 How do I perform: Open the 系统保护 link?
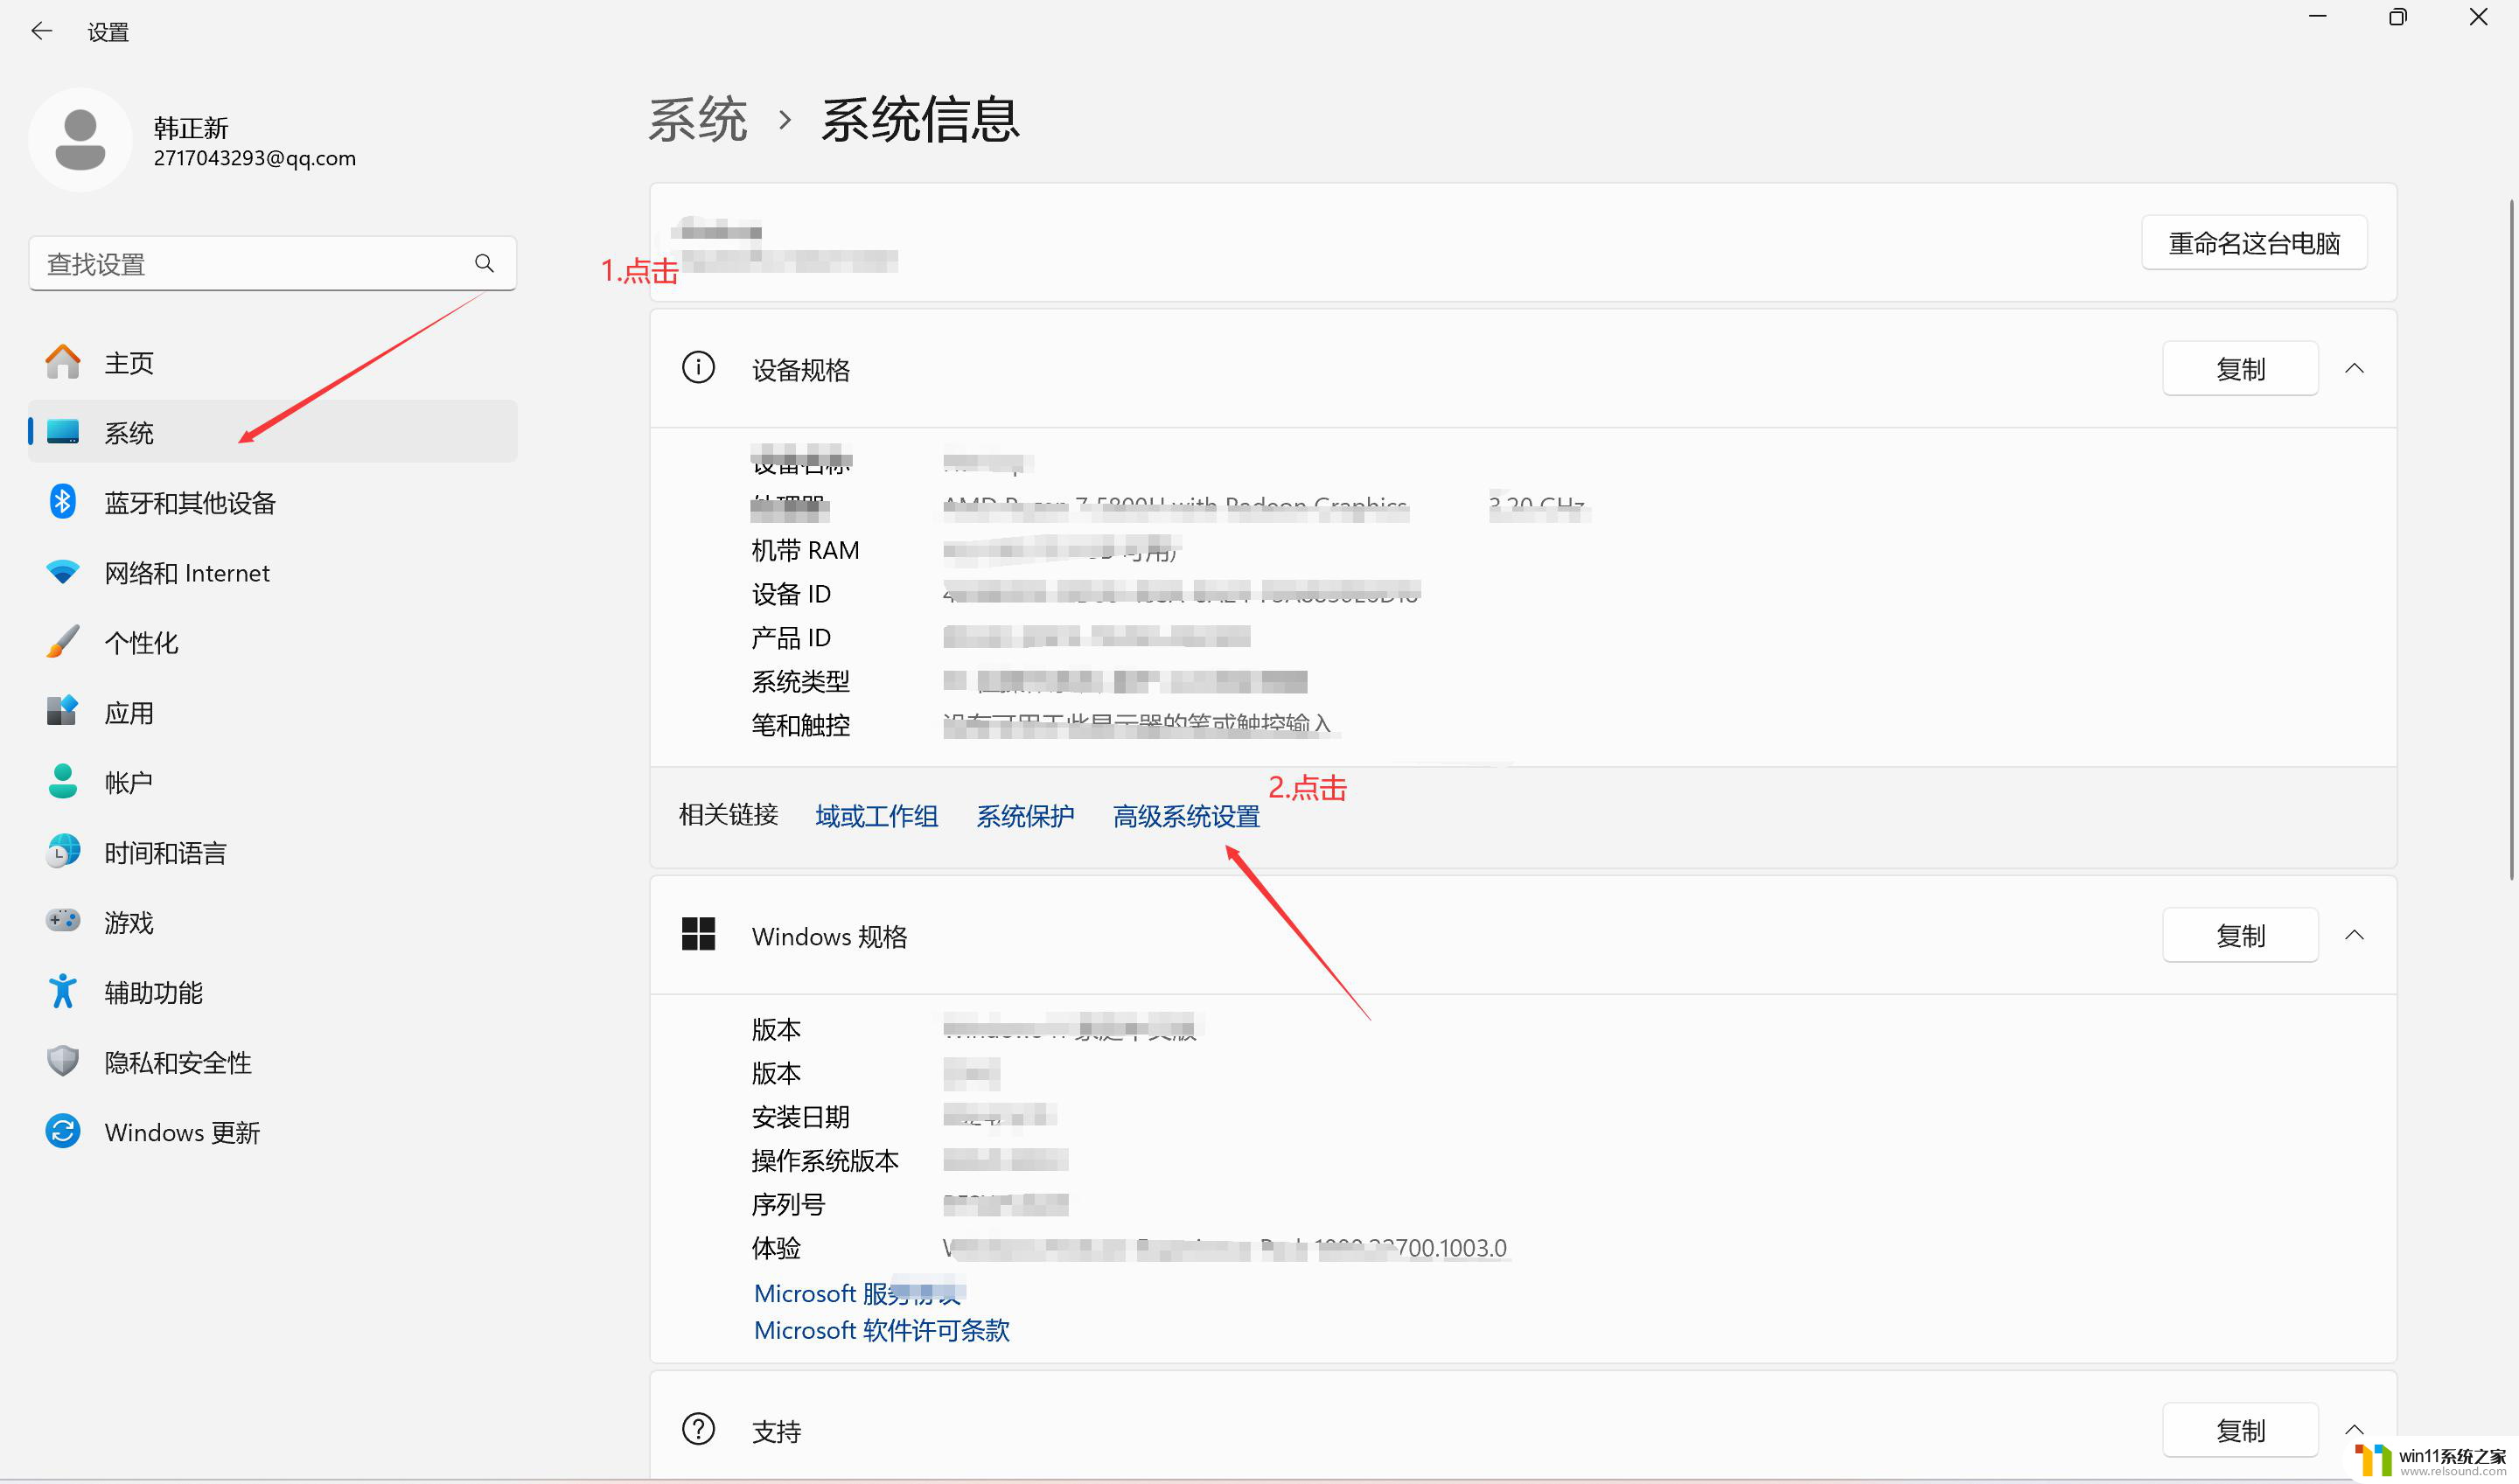point(1025,816)
